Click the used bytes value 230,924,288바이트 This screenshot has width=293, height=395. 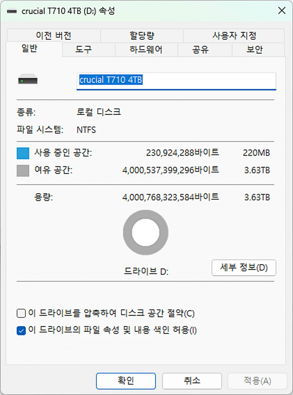[x=182, y=153]
